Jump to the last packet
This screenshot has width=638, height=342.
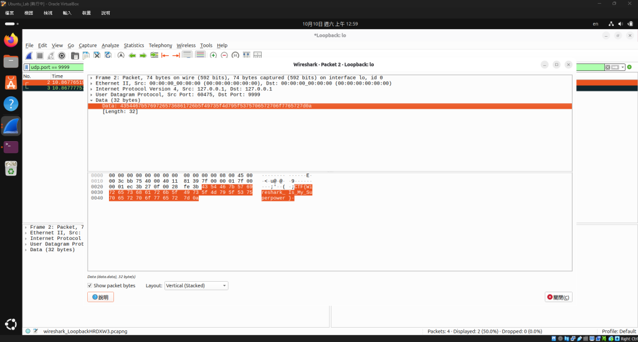(x=176, y=55)
